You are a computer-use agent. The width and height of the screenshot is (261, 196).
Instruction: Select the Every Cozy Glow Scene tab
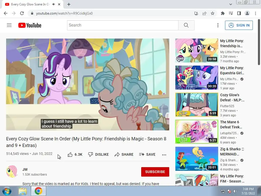tap(33, 4)
